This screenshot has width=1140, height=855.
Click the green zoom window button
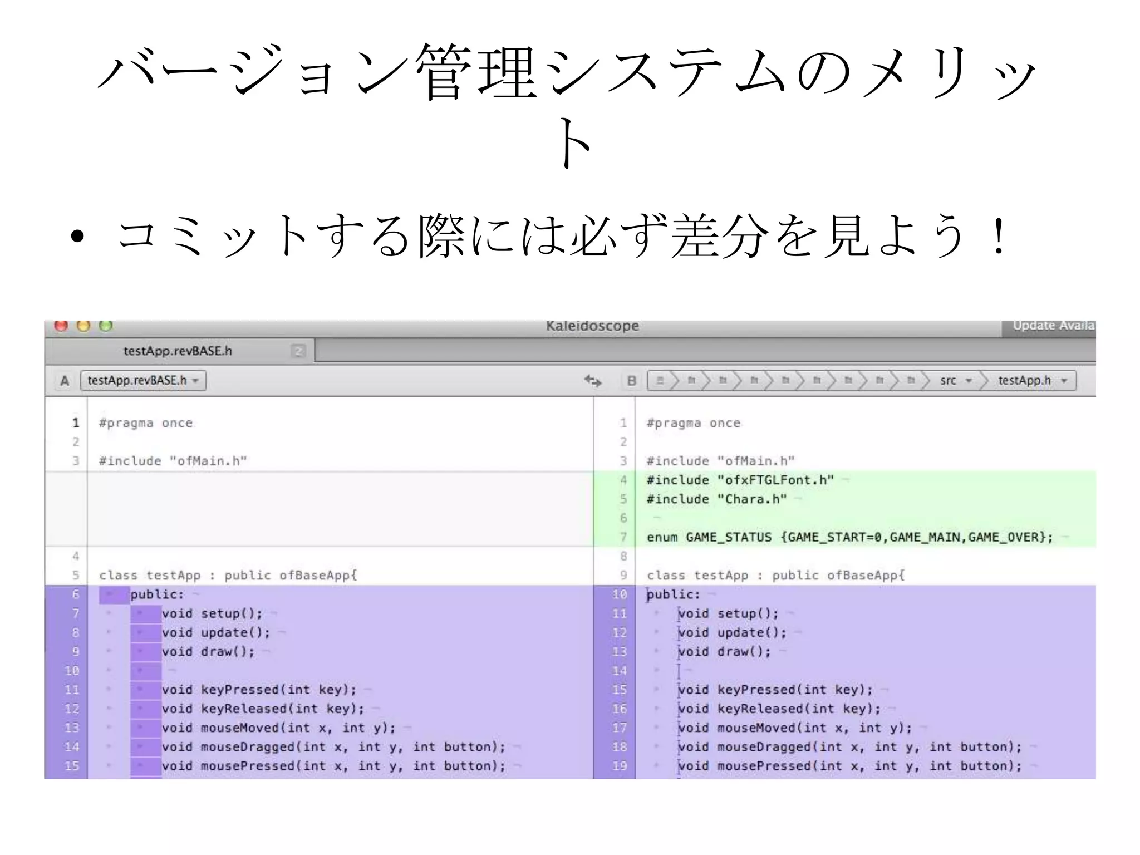click(106, 326)
